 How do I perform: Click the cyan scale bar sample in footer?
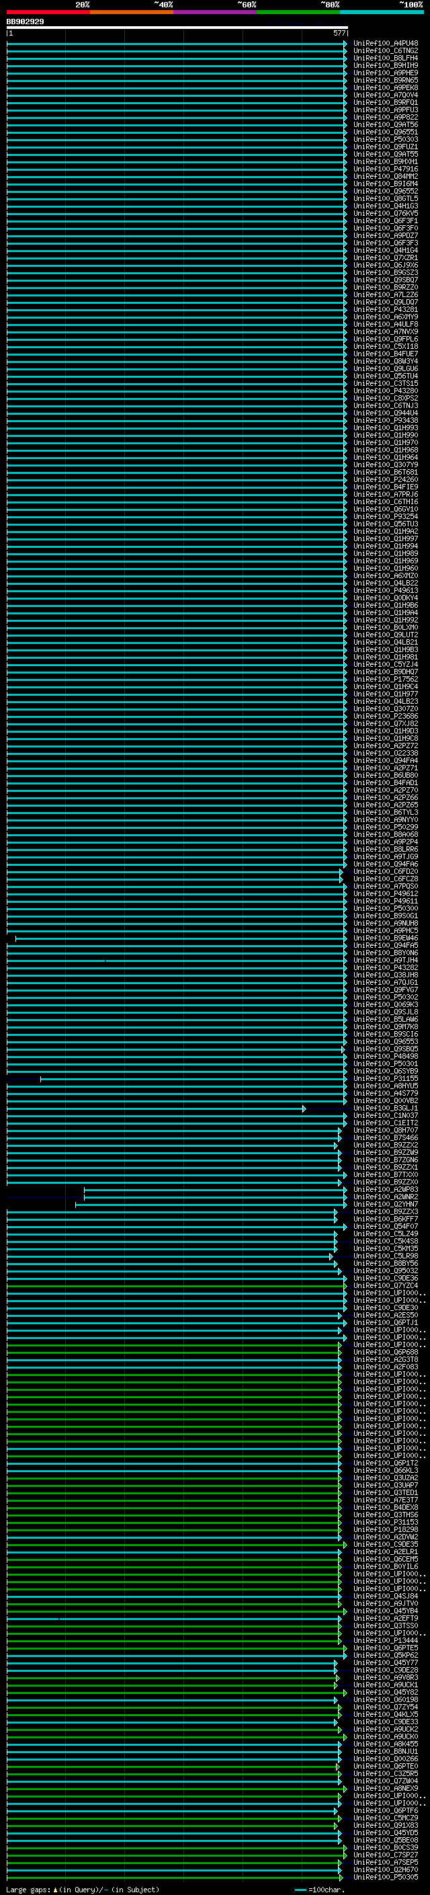300,1890
